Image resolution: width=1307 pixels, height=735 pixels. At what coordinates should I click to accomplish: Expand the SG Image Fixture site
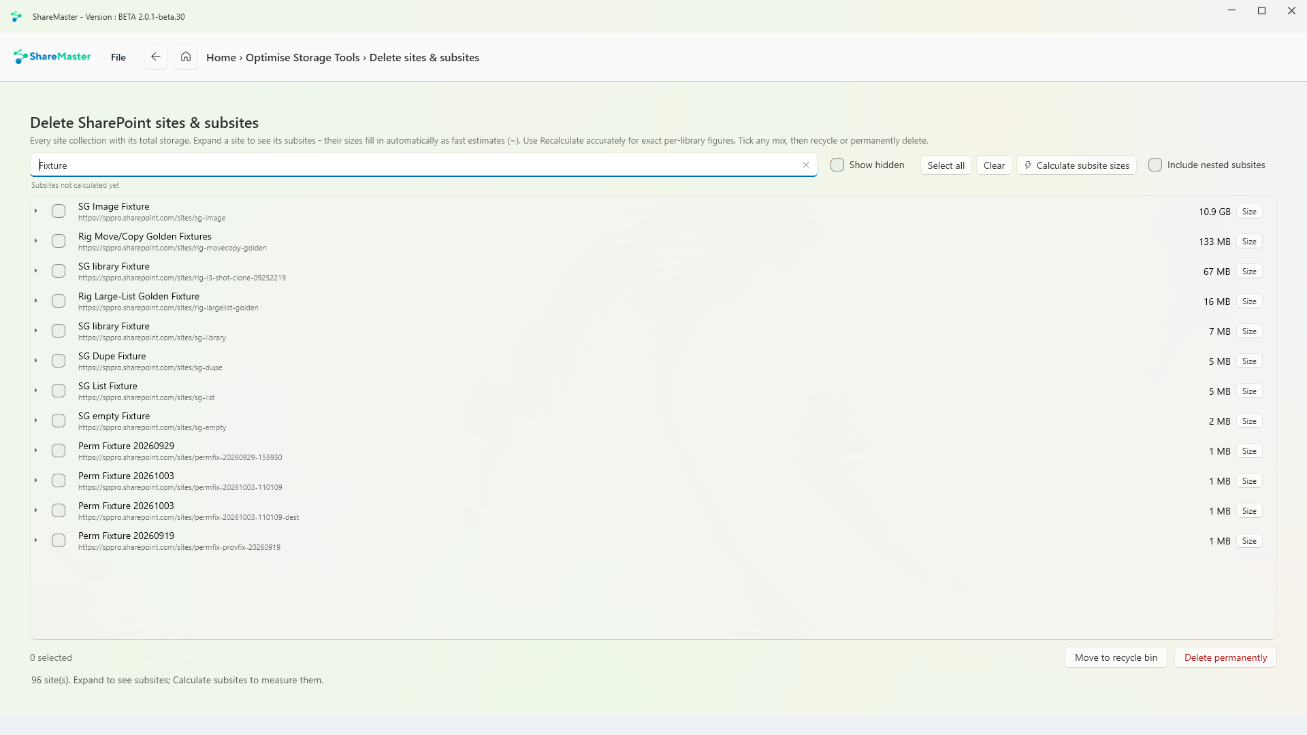[36, 211]
